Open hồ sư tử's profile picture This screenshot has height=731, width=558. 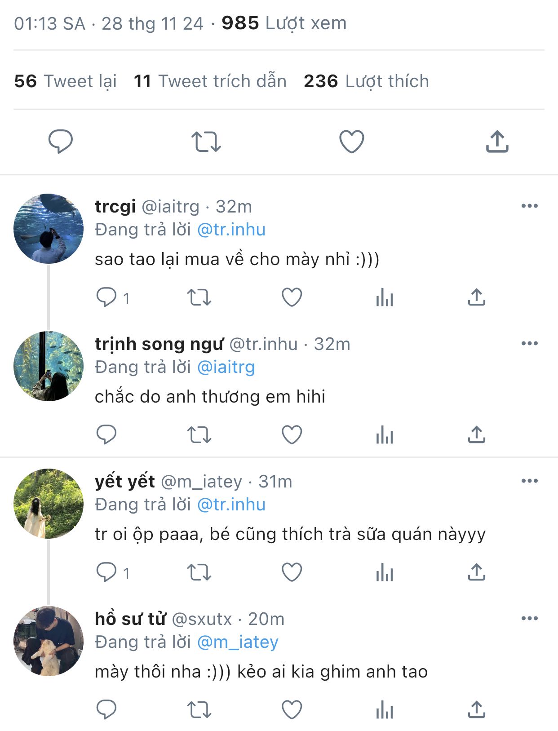point(49,641)
